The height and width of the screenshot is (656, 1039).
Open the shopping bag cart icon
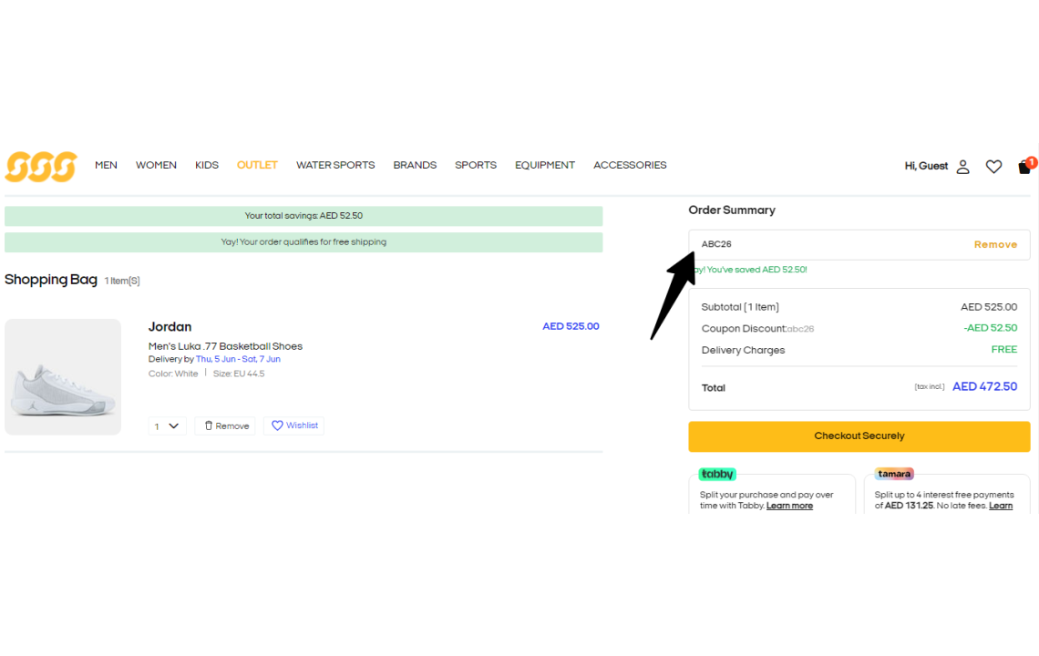pos(1024,167)
